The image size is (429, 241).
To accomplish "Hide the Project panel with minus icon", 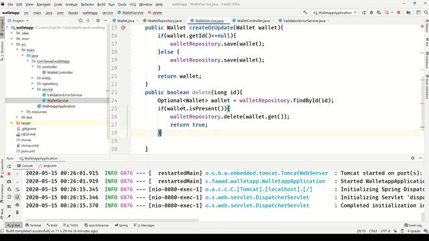I will [106, 21].
